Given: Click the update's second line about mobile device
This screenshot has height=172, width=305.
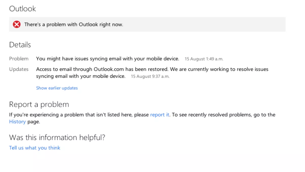Looking at the screenshot, I should (x=81, y=76).
